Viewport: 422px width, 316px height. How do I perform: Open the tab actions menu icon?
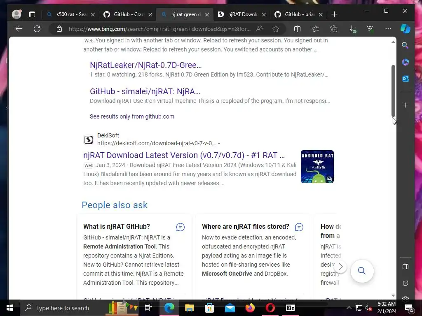coord(32,14)
